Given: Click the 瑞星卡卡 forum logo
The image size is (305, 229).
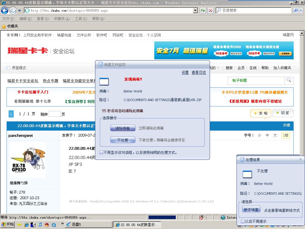Looking at the screenshot, I should coord(28,51).
